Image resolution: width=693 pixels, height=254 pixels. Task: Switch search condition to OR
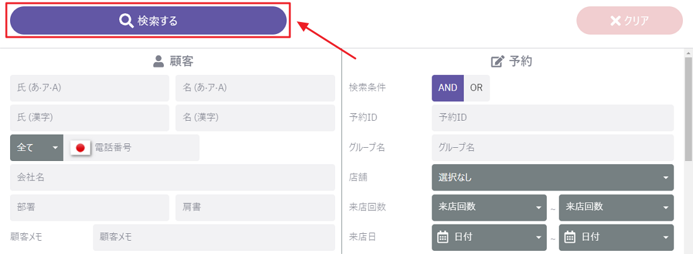pos(476,88)
